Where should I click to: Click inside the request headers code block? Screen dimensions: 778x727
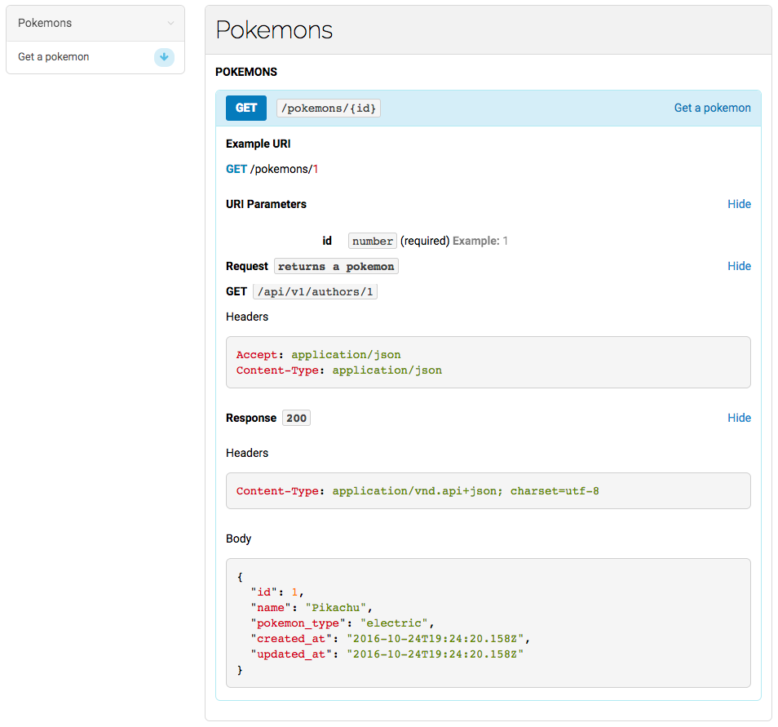coord(488,362)
